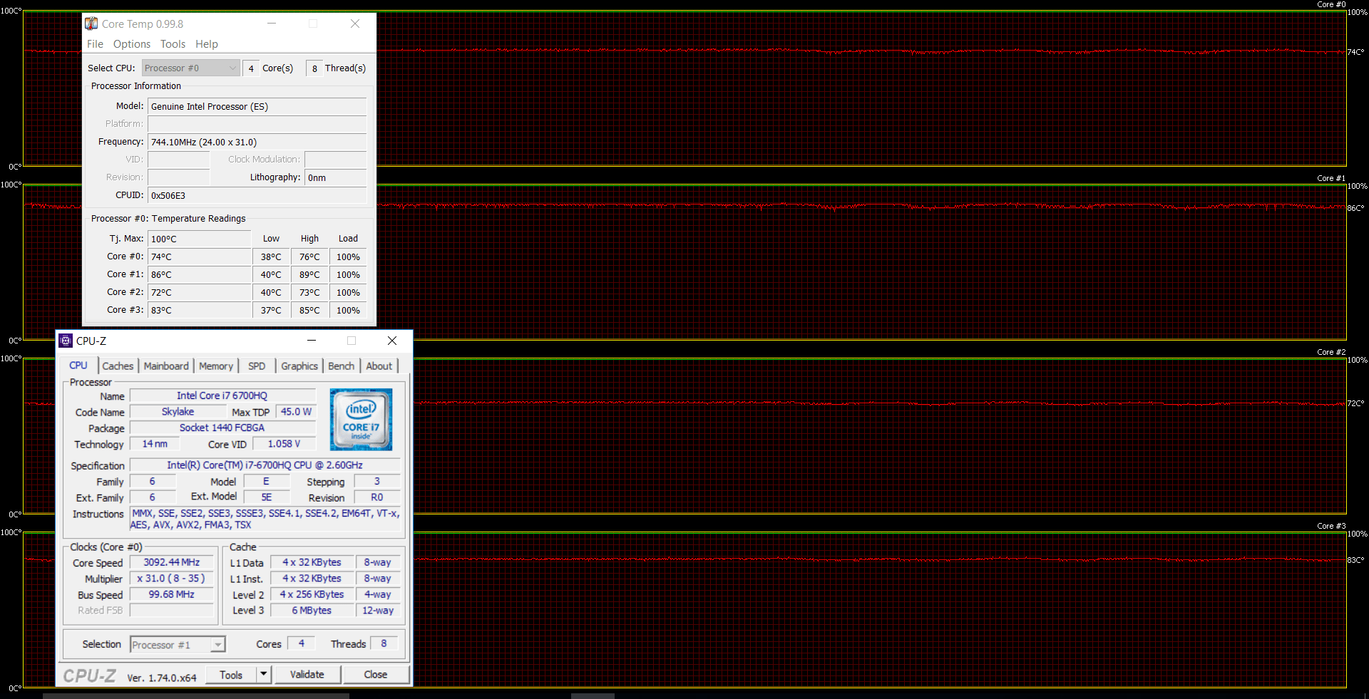Expand the Tools dropdown arrow in CPU-Z

[264, 674]
